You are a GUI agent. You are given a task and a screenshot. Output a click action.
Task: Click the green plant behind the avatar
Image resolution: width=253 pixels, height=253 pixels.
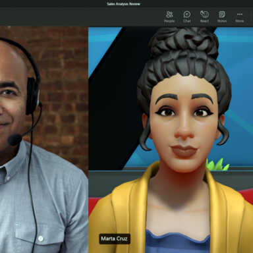pos(217,165)
